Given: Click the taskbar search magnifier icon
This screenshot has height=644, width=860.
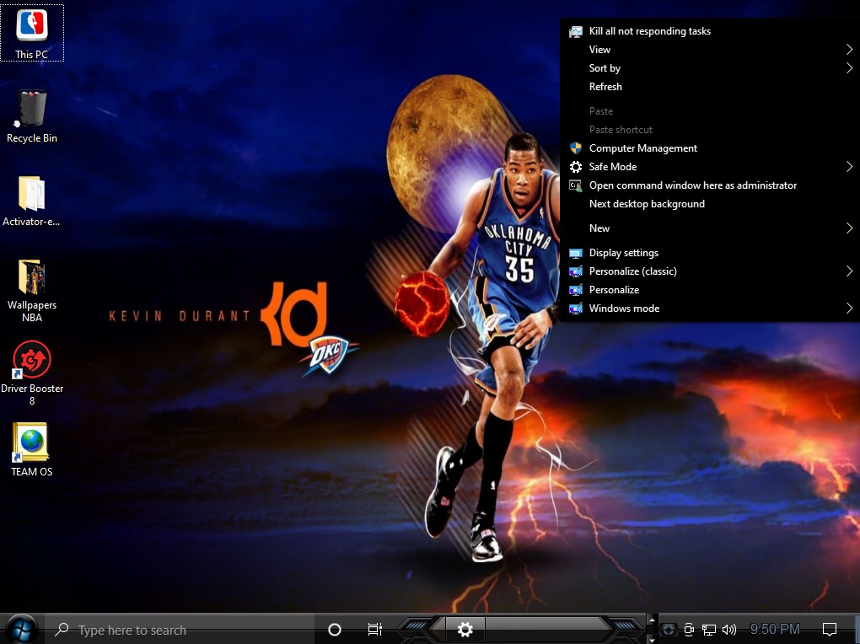Looking at the screenshot, I should pyautogui.click(x=62, y=629).
